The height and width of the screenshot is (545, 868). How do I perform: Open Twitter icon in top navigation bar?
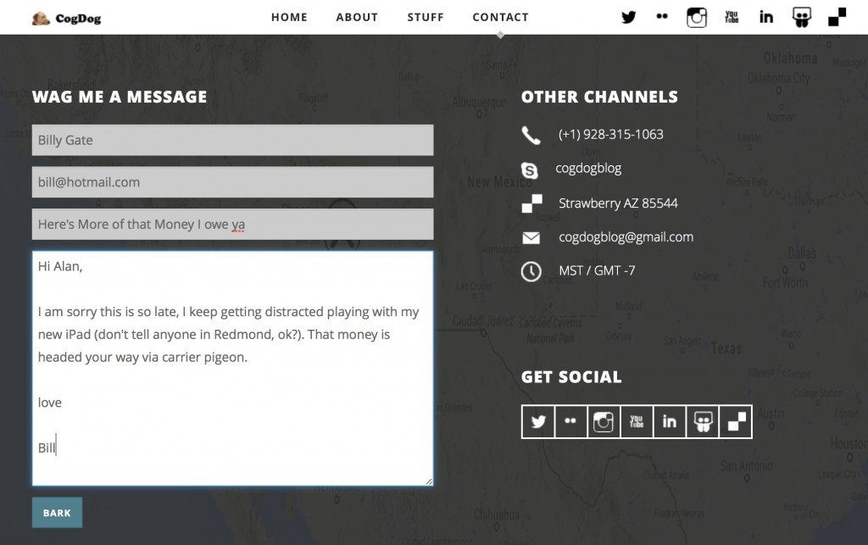(628, 17)
